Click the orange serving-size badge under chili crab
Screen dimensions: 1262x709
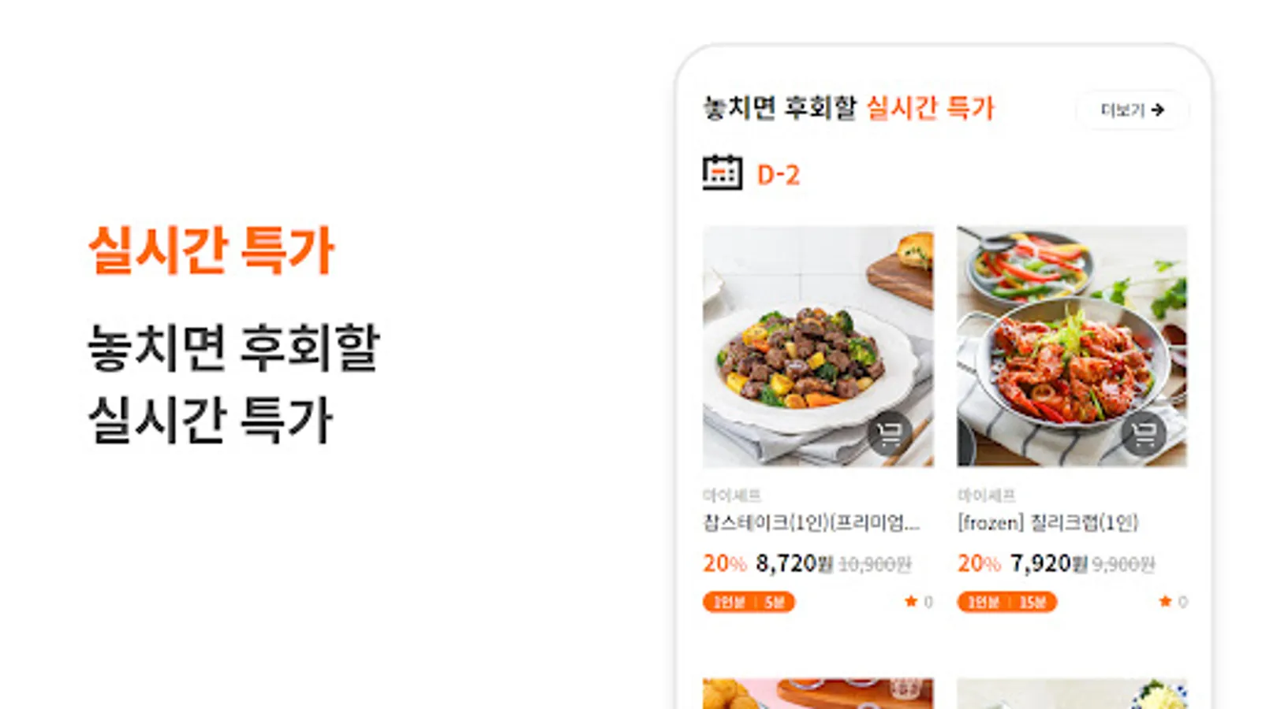point(1007,602)
